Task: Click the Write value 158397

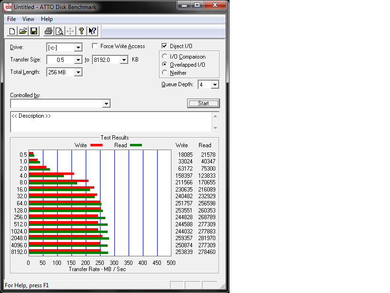Action: [x=184, y=175]
